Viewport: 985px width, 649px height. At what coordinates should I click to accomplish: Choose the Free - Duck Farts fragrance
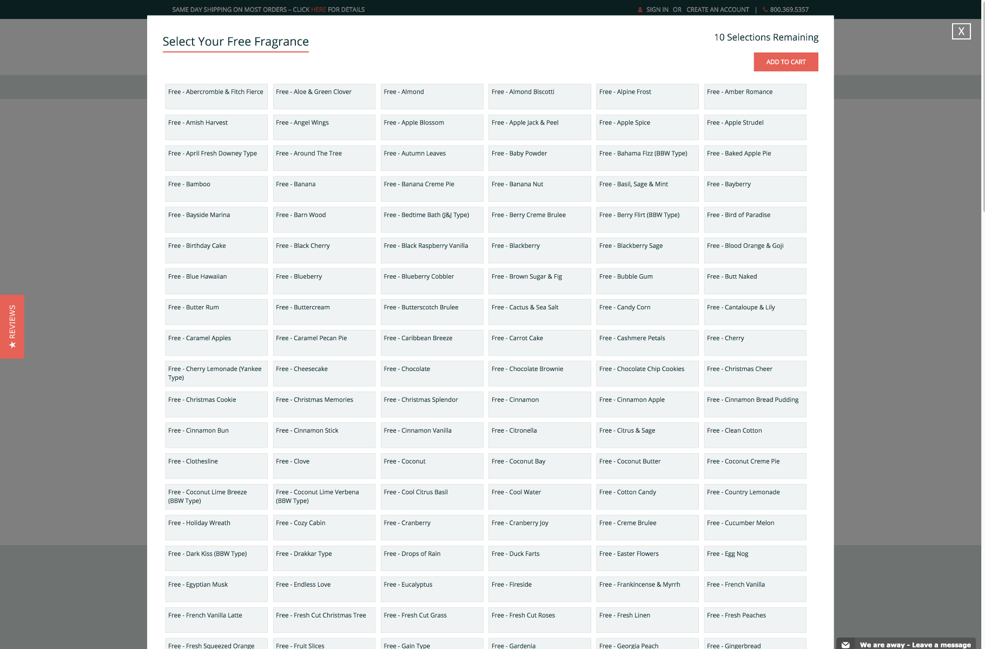point(539,558)
